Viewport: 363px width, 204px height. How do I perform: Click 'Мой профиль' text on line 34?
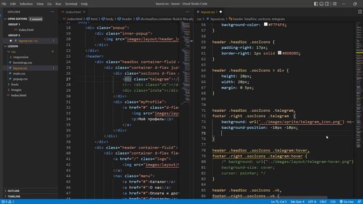coord(151,119)
